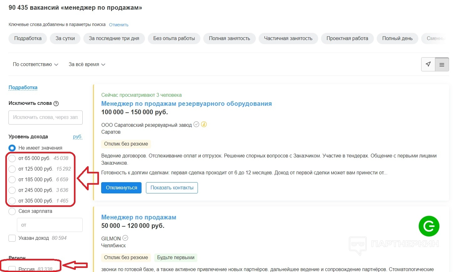Select the Не имеет значения radio button
The image size is (455, 272).
(x=12, y=148)
